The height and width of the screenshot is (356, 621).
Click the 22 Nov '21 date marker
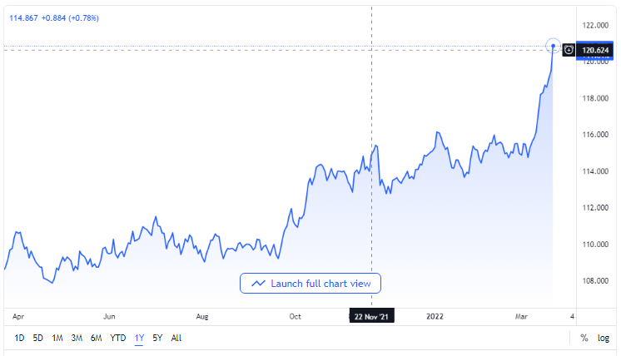(x=370, y=317)
